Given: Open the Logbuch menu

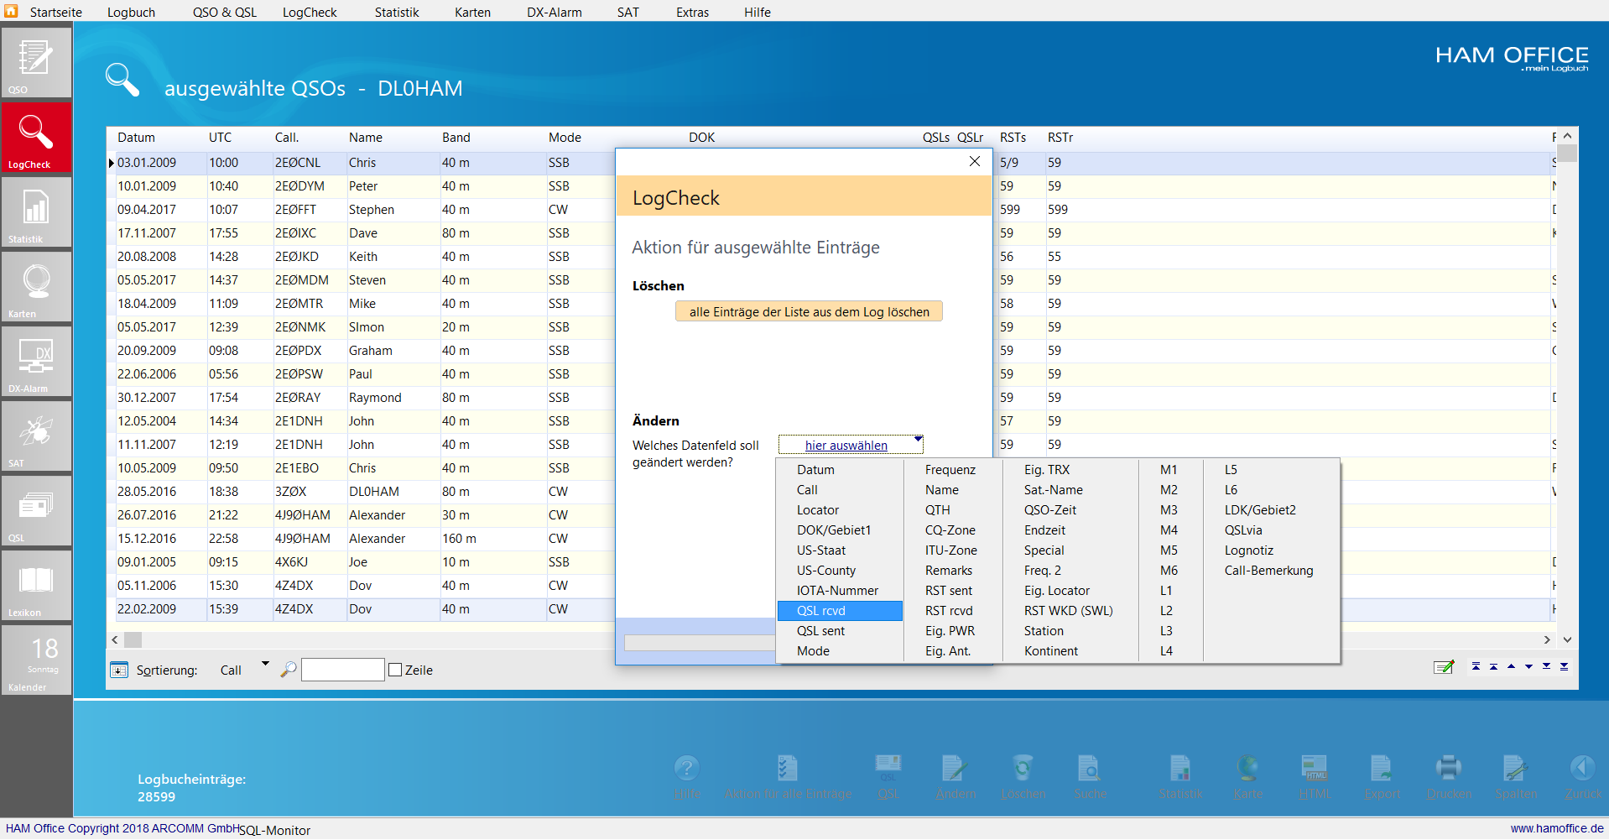Looking at the screenshot, I should click(132, 12).
